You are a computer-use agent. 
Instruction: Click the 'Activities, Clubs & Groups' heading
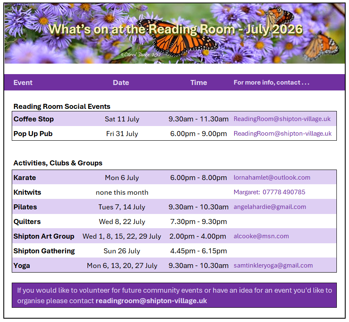click(58, 163)
